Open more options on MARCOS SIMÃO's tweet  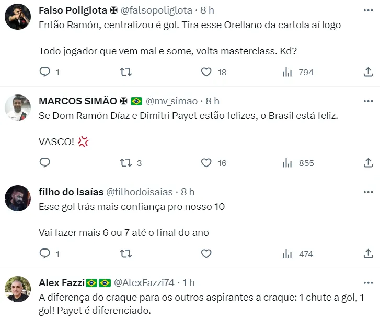(x=368, y=101)
